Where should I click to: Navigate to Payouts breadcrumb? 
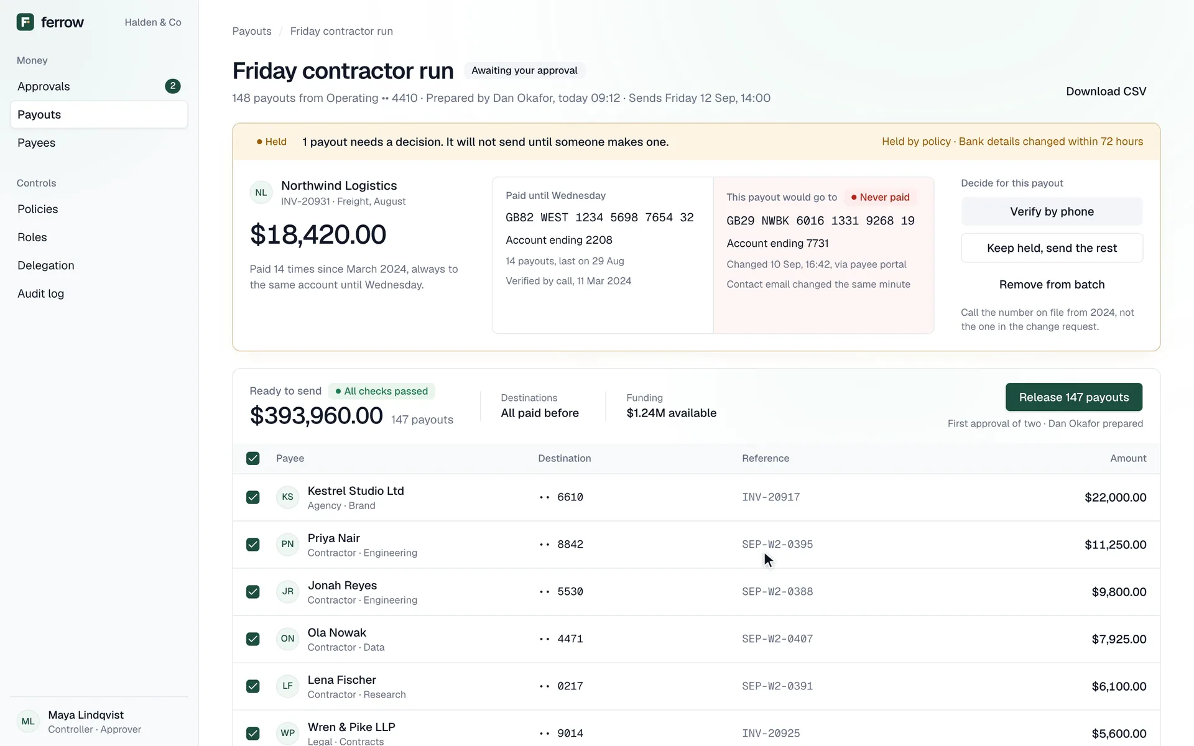point(252,31)
